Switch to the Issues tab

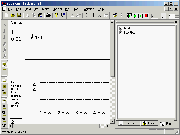point(149,123)
